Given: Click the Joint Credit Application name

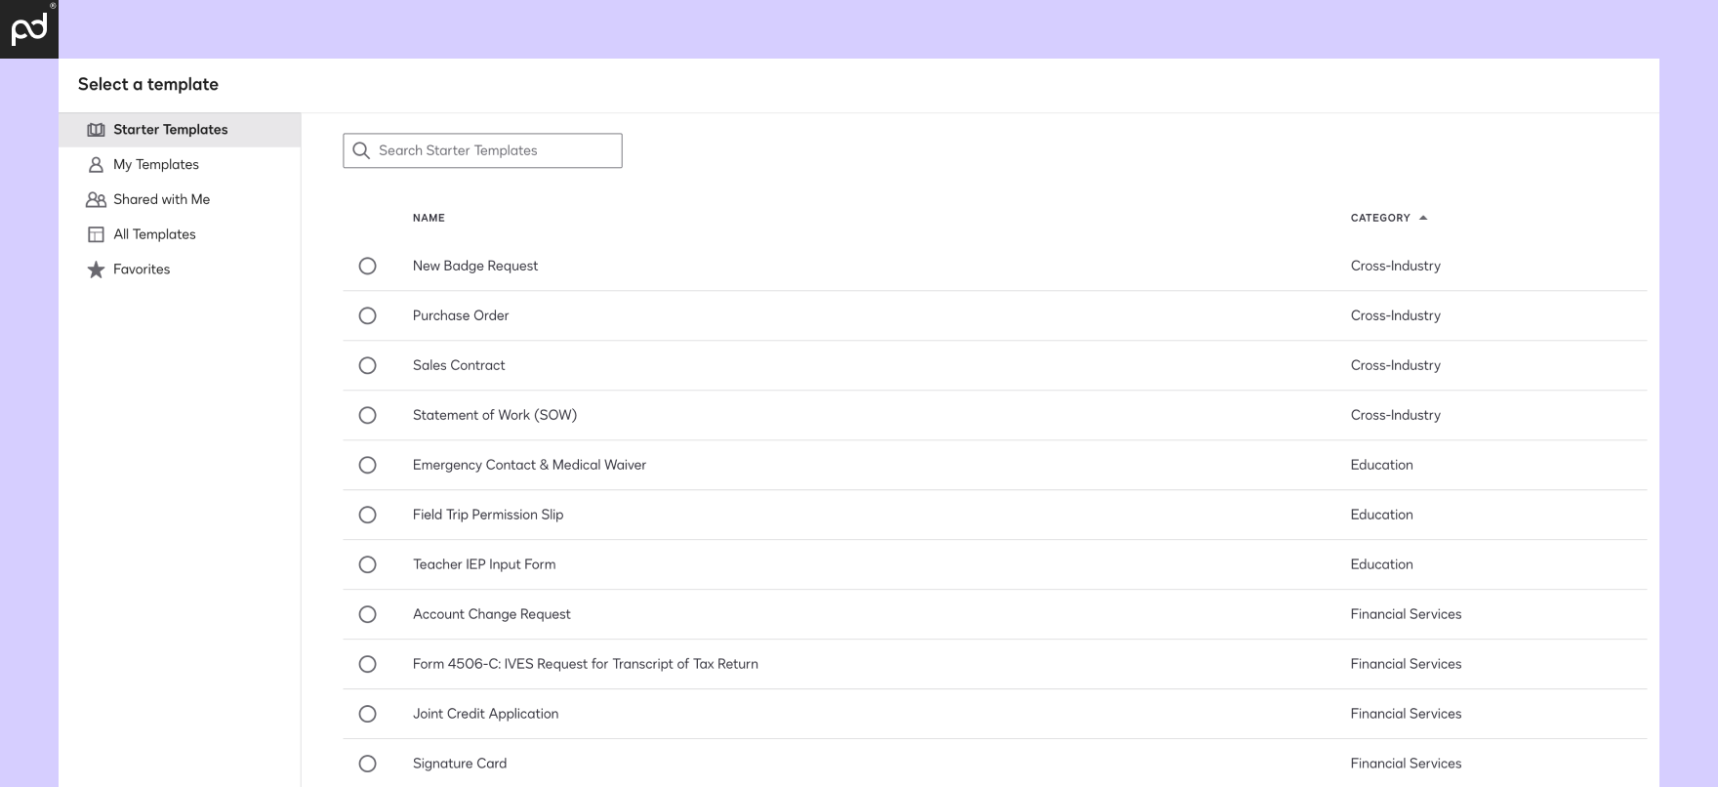Looking at the screenshot, I should (x=486, y=714).
